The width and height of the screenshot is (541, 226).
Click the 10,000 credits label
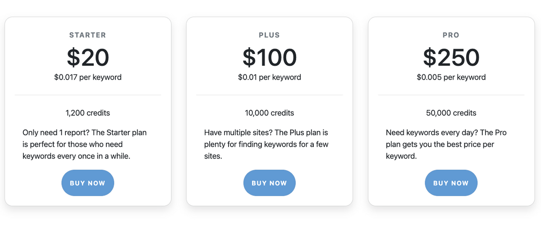(x=269, y=113)
